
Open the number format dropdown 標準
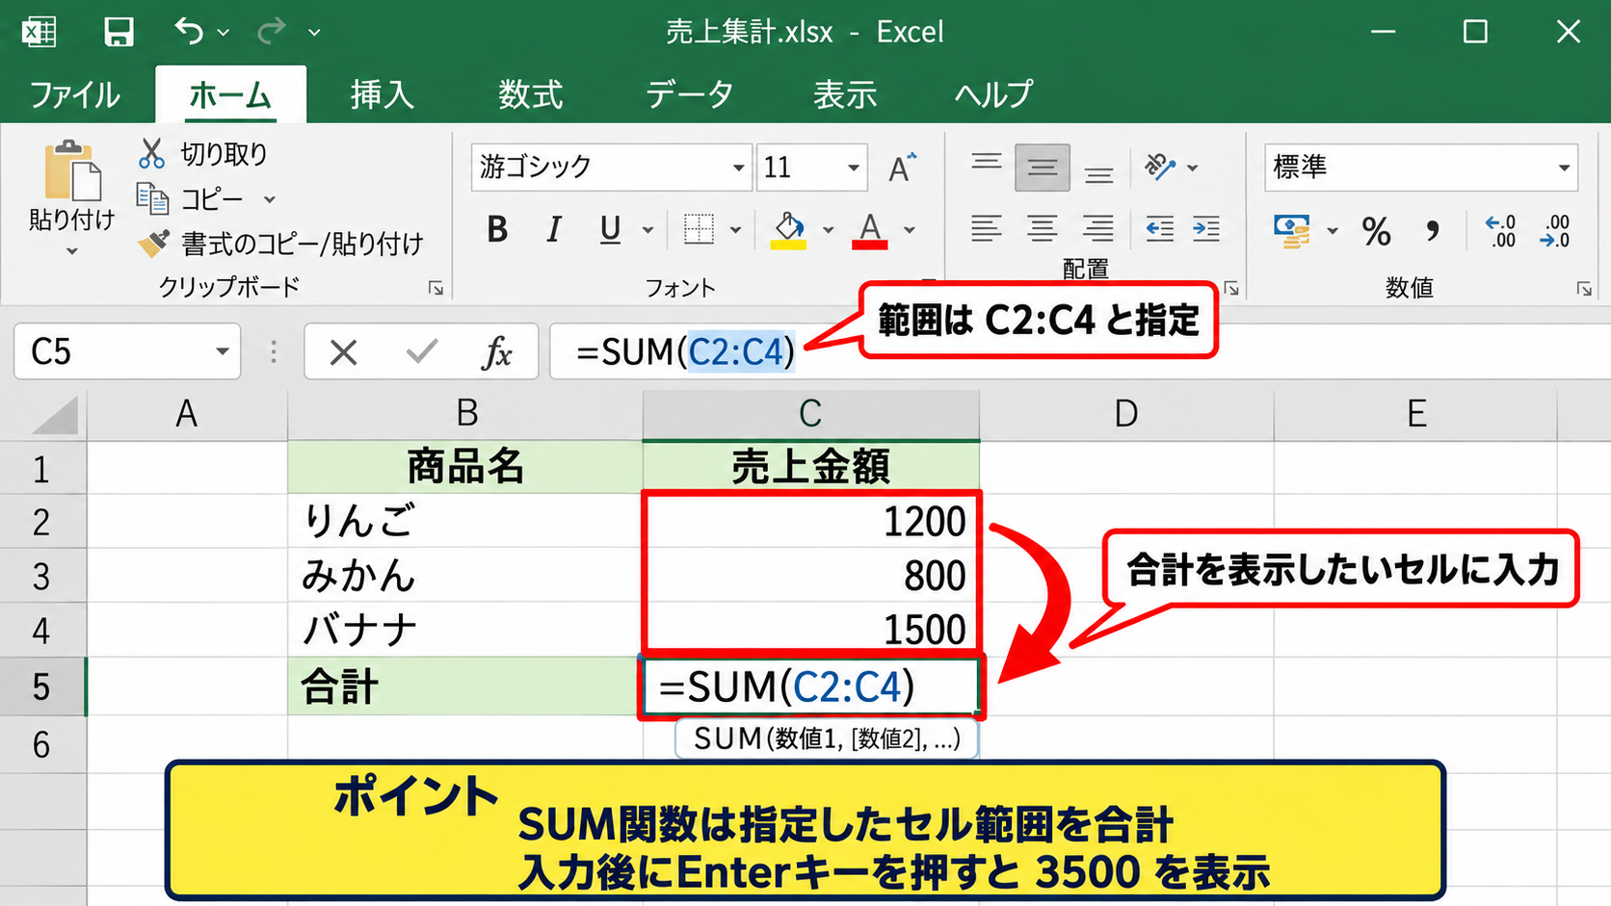pyautogui.click(x=1564, y=168)
